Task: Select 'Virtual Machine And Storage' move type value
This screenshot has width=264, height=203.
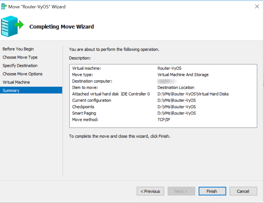Action: (x=183, y=75)
